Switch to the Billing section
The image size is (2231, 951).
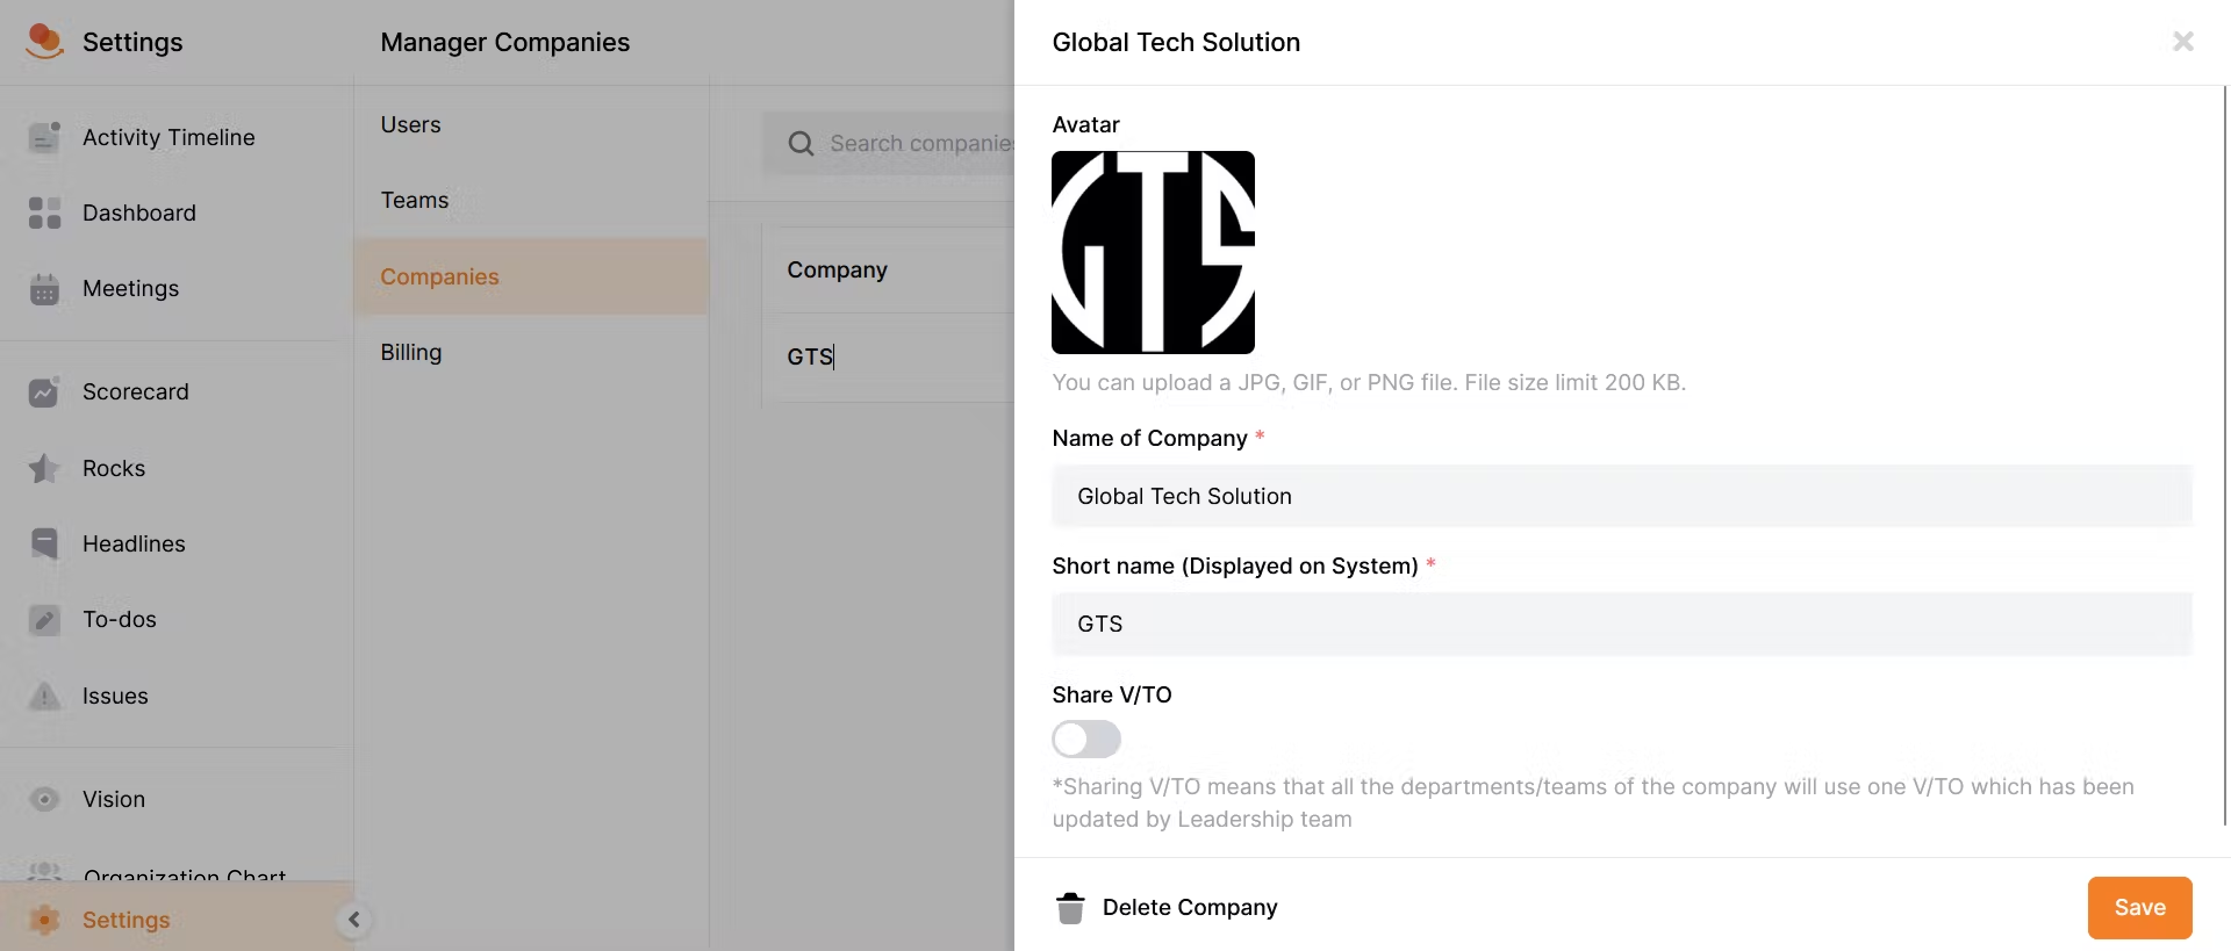(x=411, y=352)
